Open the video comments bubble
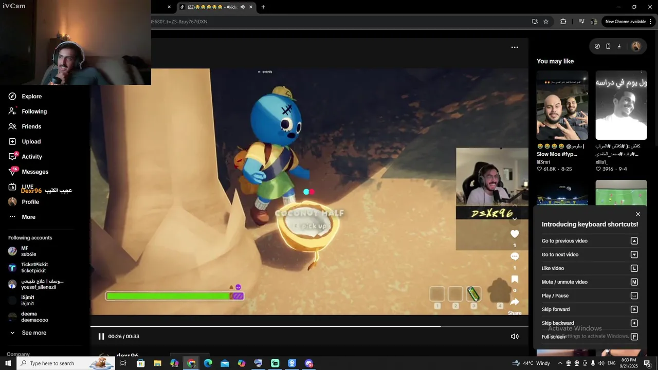The width and height of the screenshot is (658, 370). click(515, 256)
